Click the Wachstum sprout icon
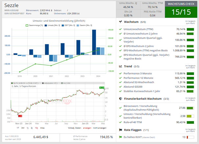The image size is (199, 144). pyautogui.click(x=120, y=22)
